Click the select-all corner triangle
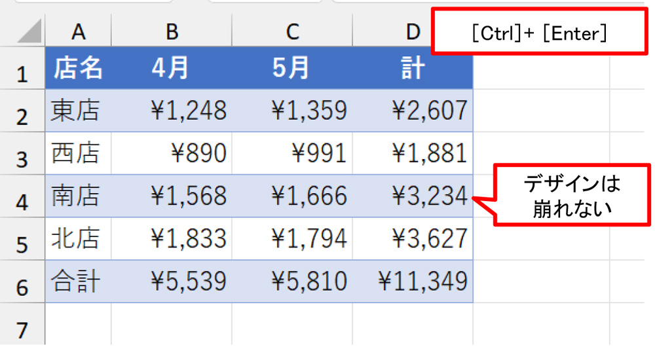Viewport: 655px width, 347px height. (x=29, y=31)
